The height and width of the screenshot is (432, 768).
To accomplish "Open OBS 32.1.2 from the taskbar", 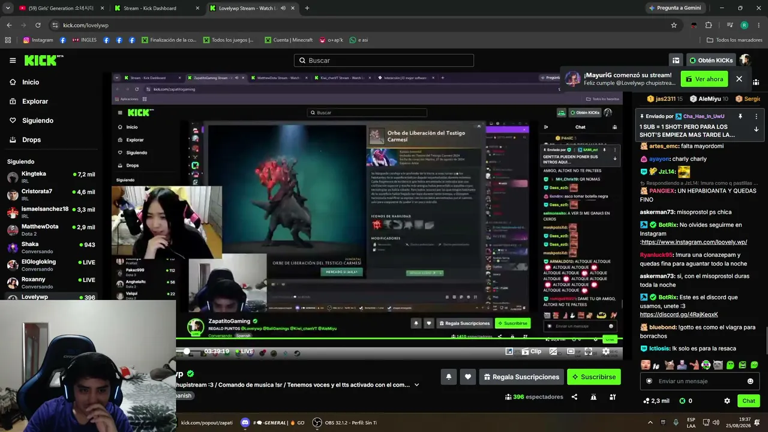I will click(x=345, y=422).
